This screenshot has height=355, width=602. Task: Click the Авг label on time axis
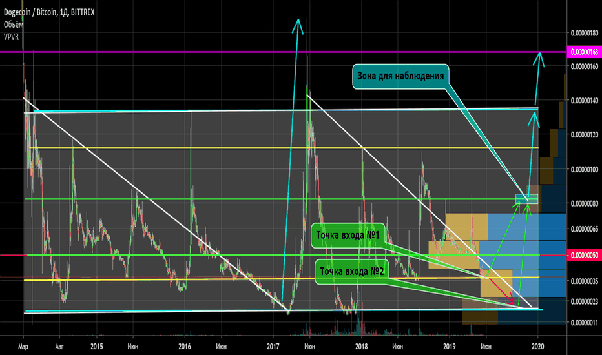59,347
